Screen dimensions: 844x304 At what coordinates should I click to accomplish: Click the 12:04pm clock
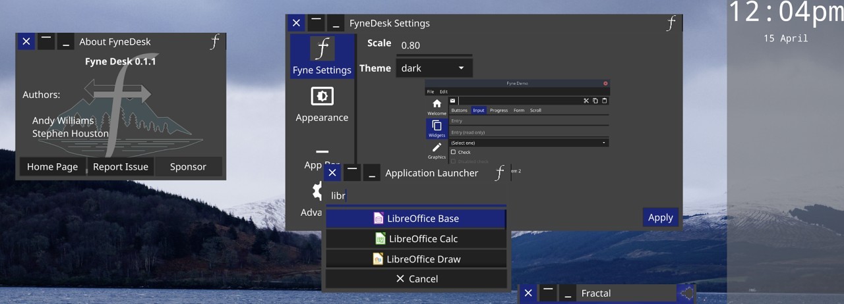click(785, 13)
